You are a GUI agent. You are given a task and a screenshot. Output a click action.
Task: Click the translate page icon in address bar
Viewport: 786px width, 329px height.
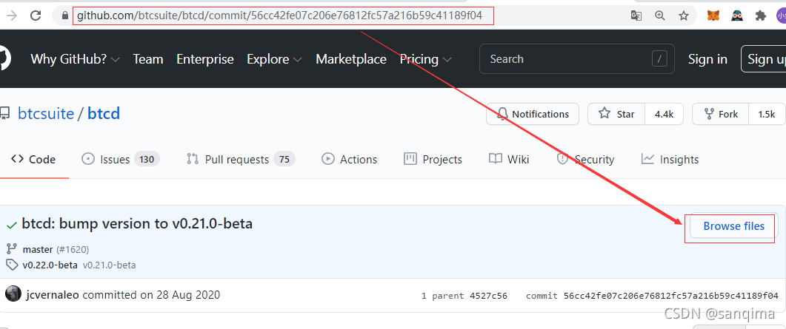tap(636, 16)
